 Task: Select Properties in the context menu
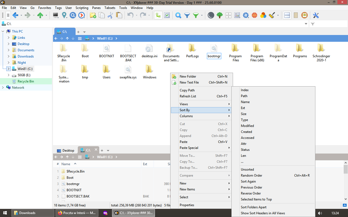pos(187,205)
